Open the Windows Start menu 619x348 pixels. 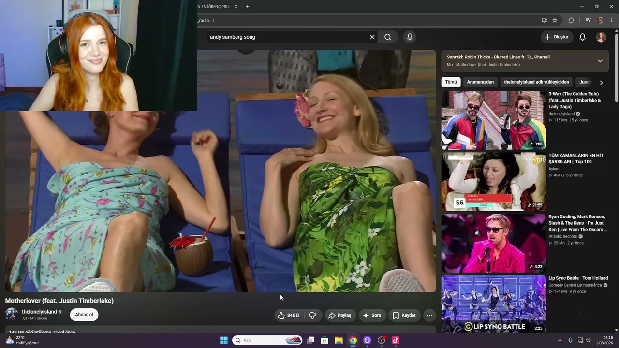pyautogui.click(x=224, y=340)
